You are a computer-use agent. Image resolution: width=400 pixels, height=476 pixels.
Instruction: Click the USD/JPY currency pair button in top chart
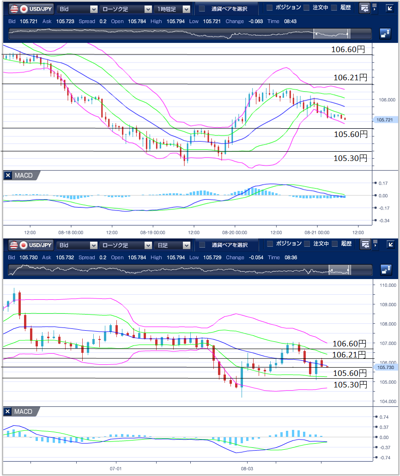[x=31, y=9]
